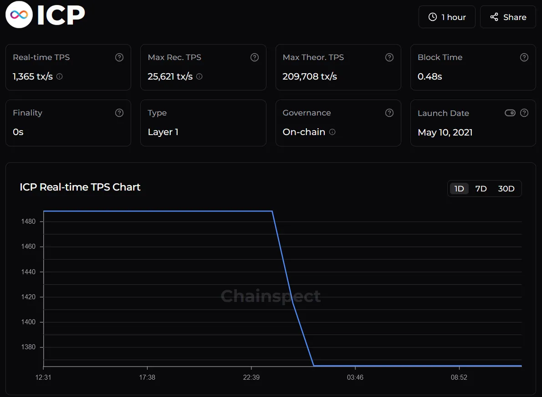
Task: Open help for Governance
Action: 389,113
